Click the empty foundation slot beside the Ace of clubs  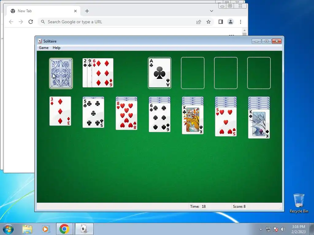coord(193,73)
